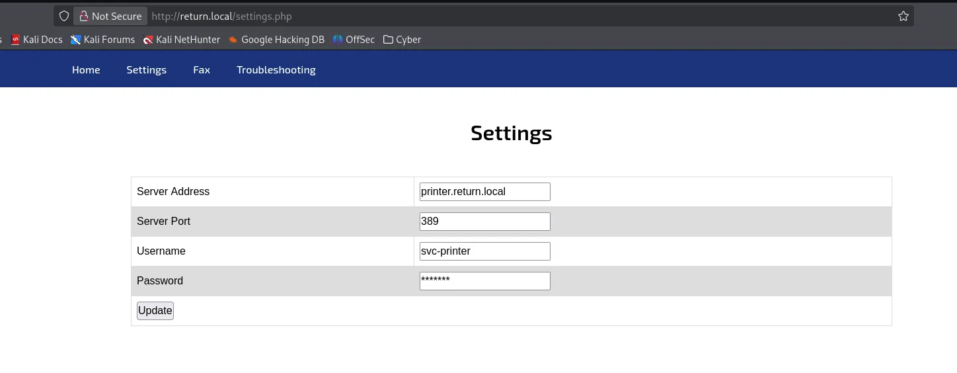This screenshot has width=957, height=373.
Task: Click the Server Address label
Action: (173, 192)
